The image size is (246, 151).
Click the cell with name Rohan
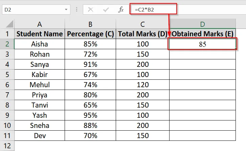40,54
